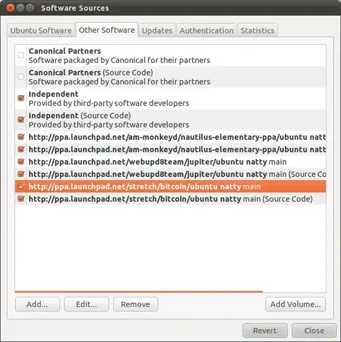Revert changes with the Revert button
This screenshot has height=342, width=341.
(x=265, y=331)
